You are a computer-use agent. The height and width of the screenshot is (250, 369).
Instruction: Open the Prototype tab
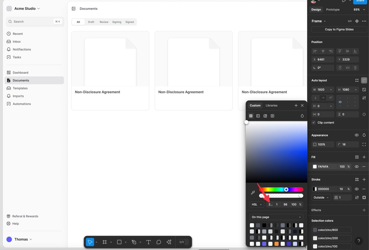click(332, 10)
